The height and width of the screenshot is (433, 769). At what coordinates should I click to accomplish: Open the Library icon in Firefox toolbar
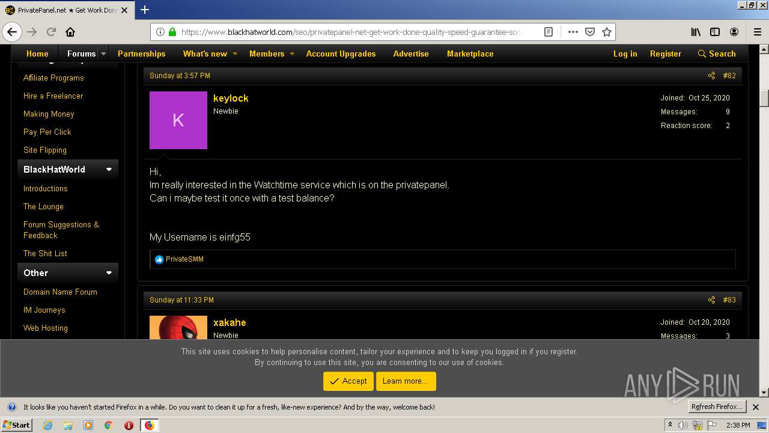696,32
